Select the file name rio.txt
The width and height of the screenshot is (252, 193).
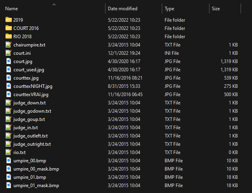pyautogui.click(x=19, y=152)
